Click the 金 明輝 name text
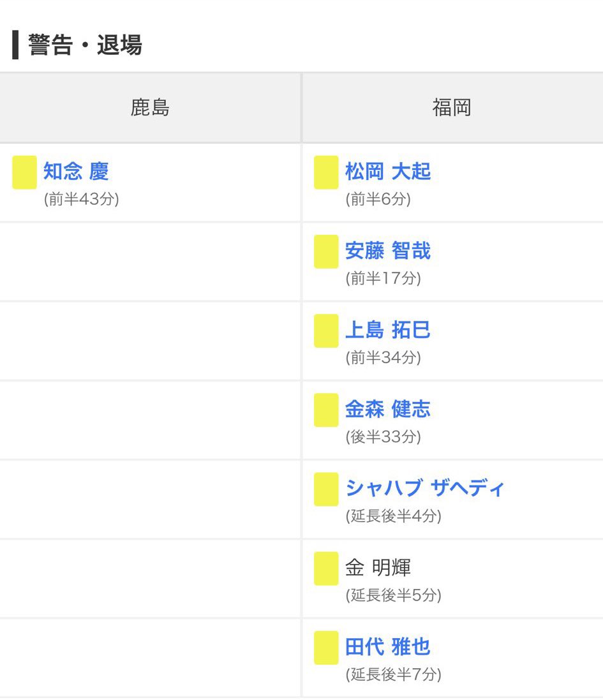The width and height of the screenshot is (603, 700). (x=378, y=567)
